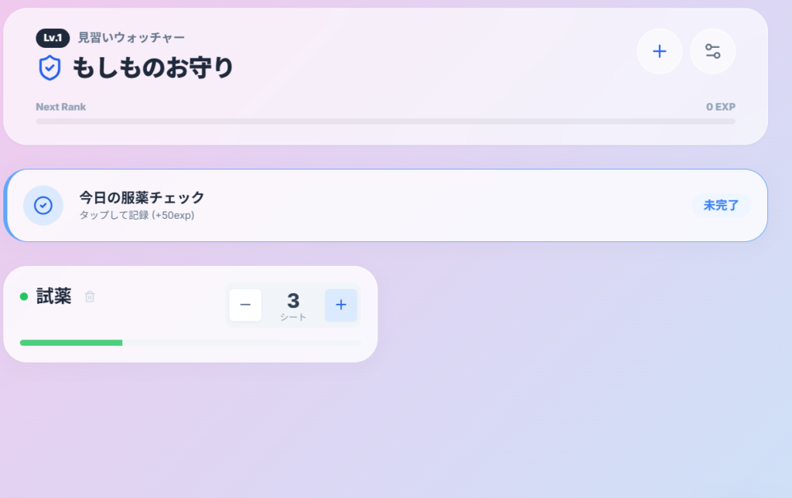792x498 pixels.
Task: Click the もしものお守り app title
Action: tap(153, 68)
